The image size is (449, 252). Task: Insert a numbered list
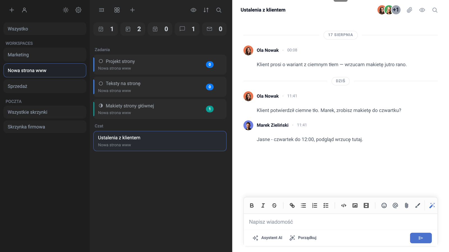pos(315,206)
